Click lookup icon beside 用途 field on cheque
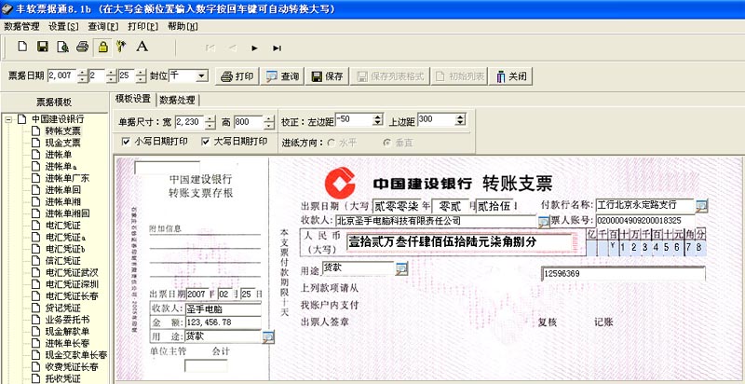 click(401, 268)
